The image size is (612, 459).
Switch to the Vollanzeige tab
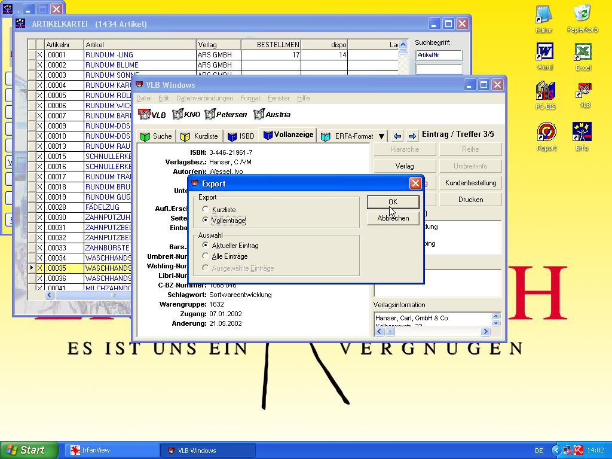click(x=289, y=135)
